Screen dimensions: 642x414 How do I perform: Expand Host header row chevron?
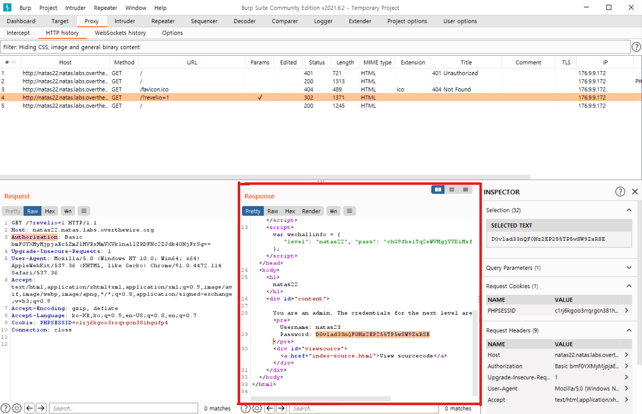coord(627,355)
